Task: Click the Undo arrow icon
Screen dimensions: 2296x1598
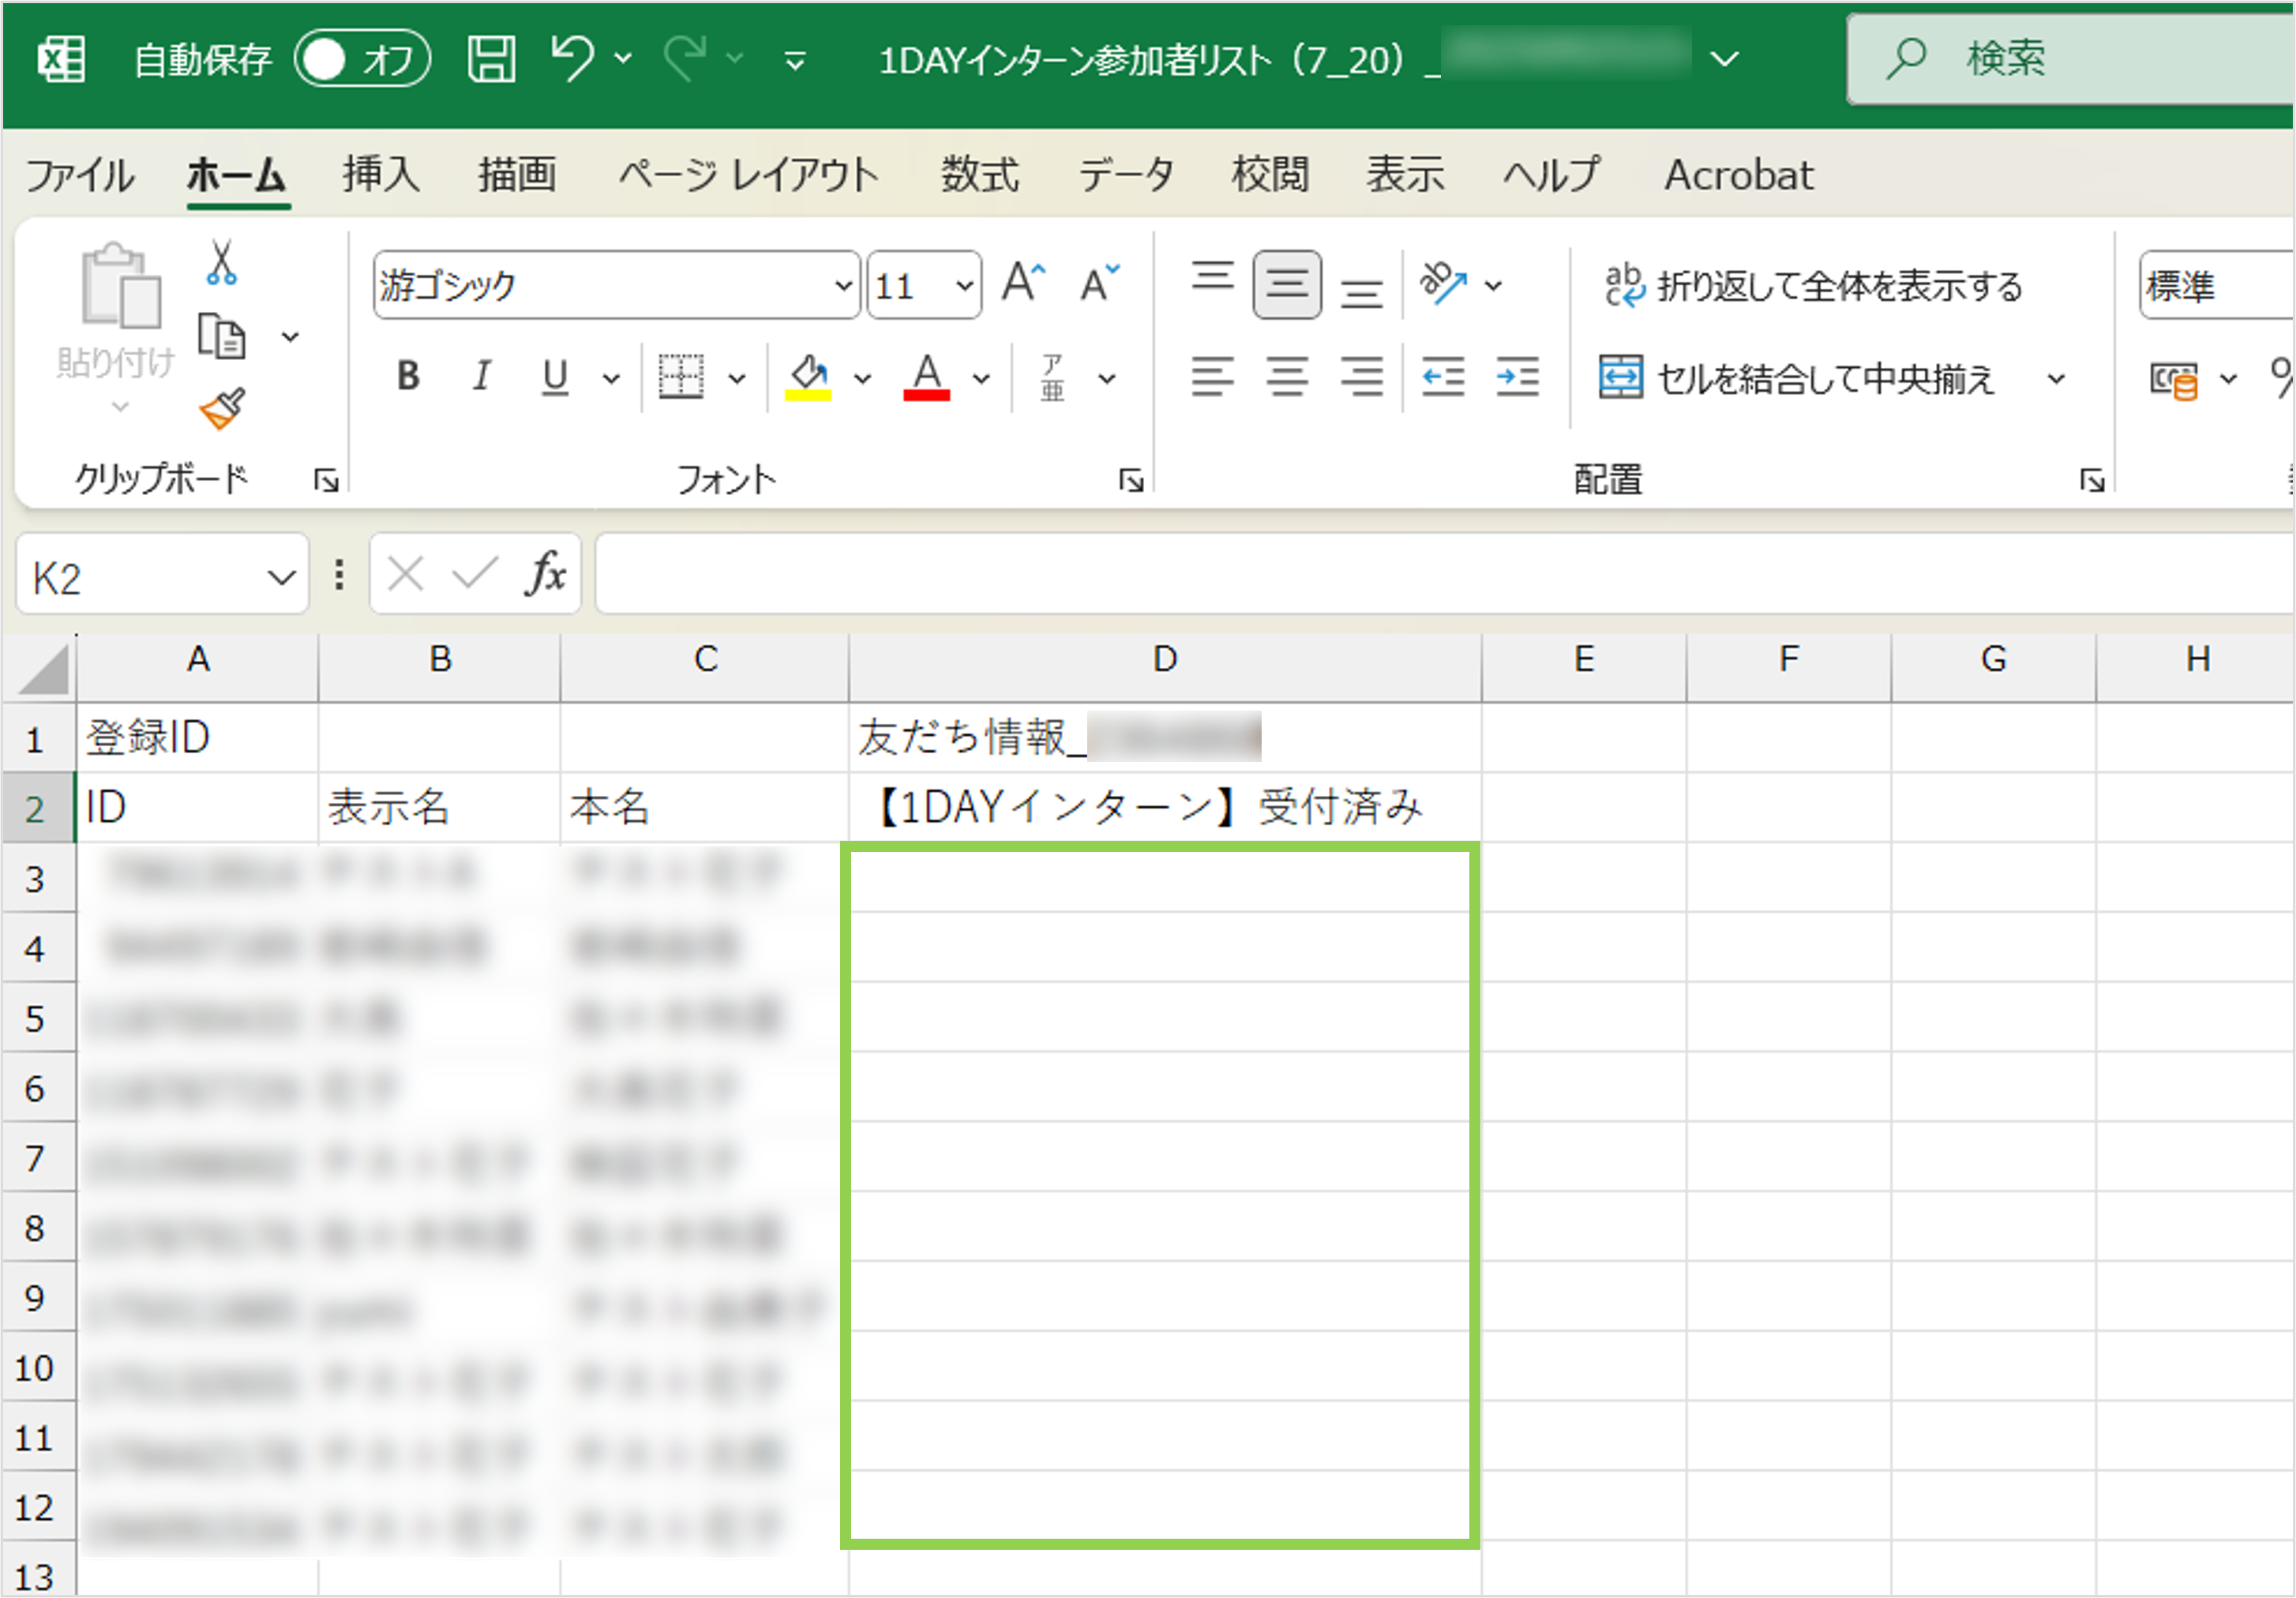Action: (x=573, y=58)
